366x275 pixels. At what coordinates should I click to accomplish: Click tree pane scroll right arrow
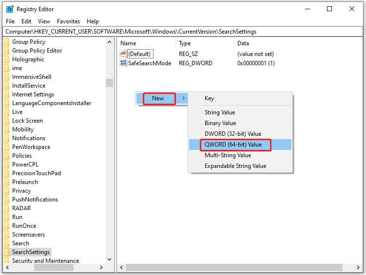(x=101, y=267)
